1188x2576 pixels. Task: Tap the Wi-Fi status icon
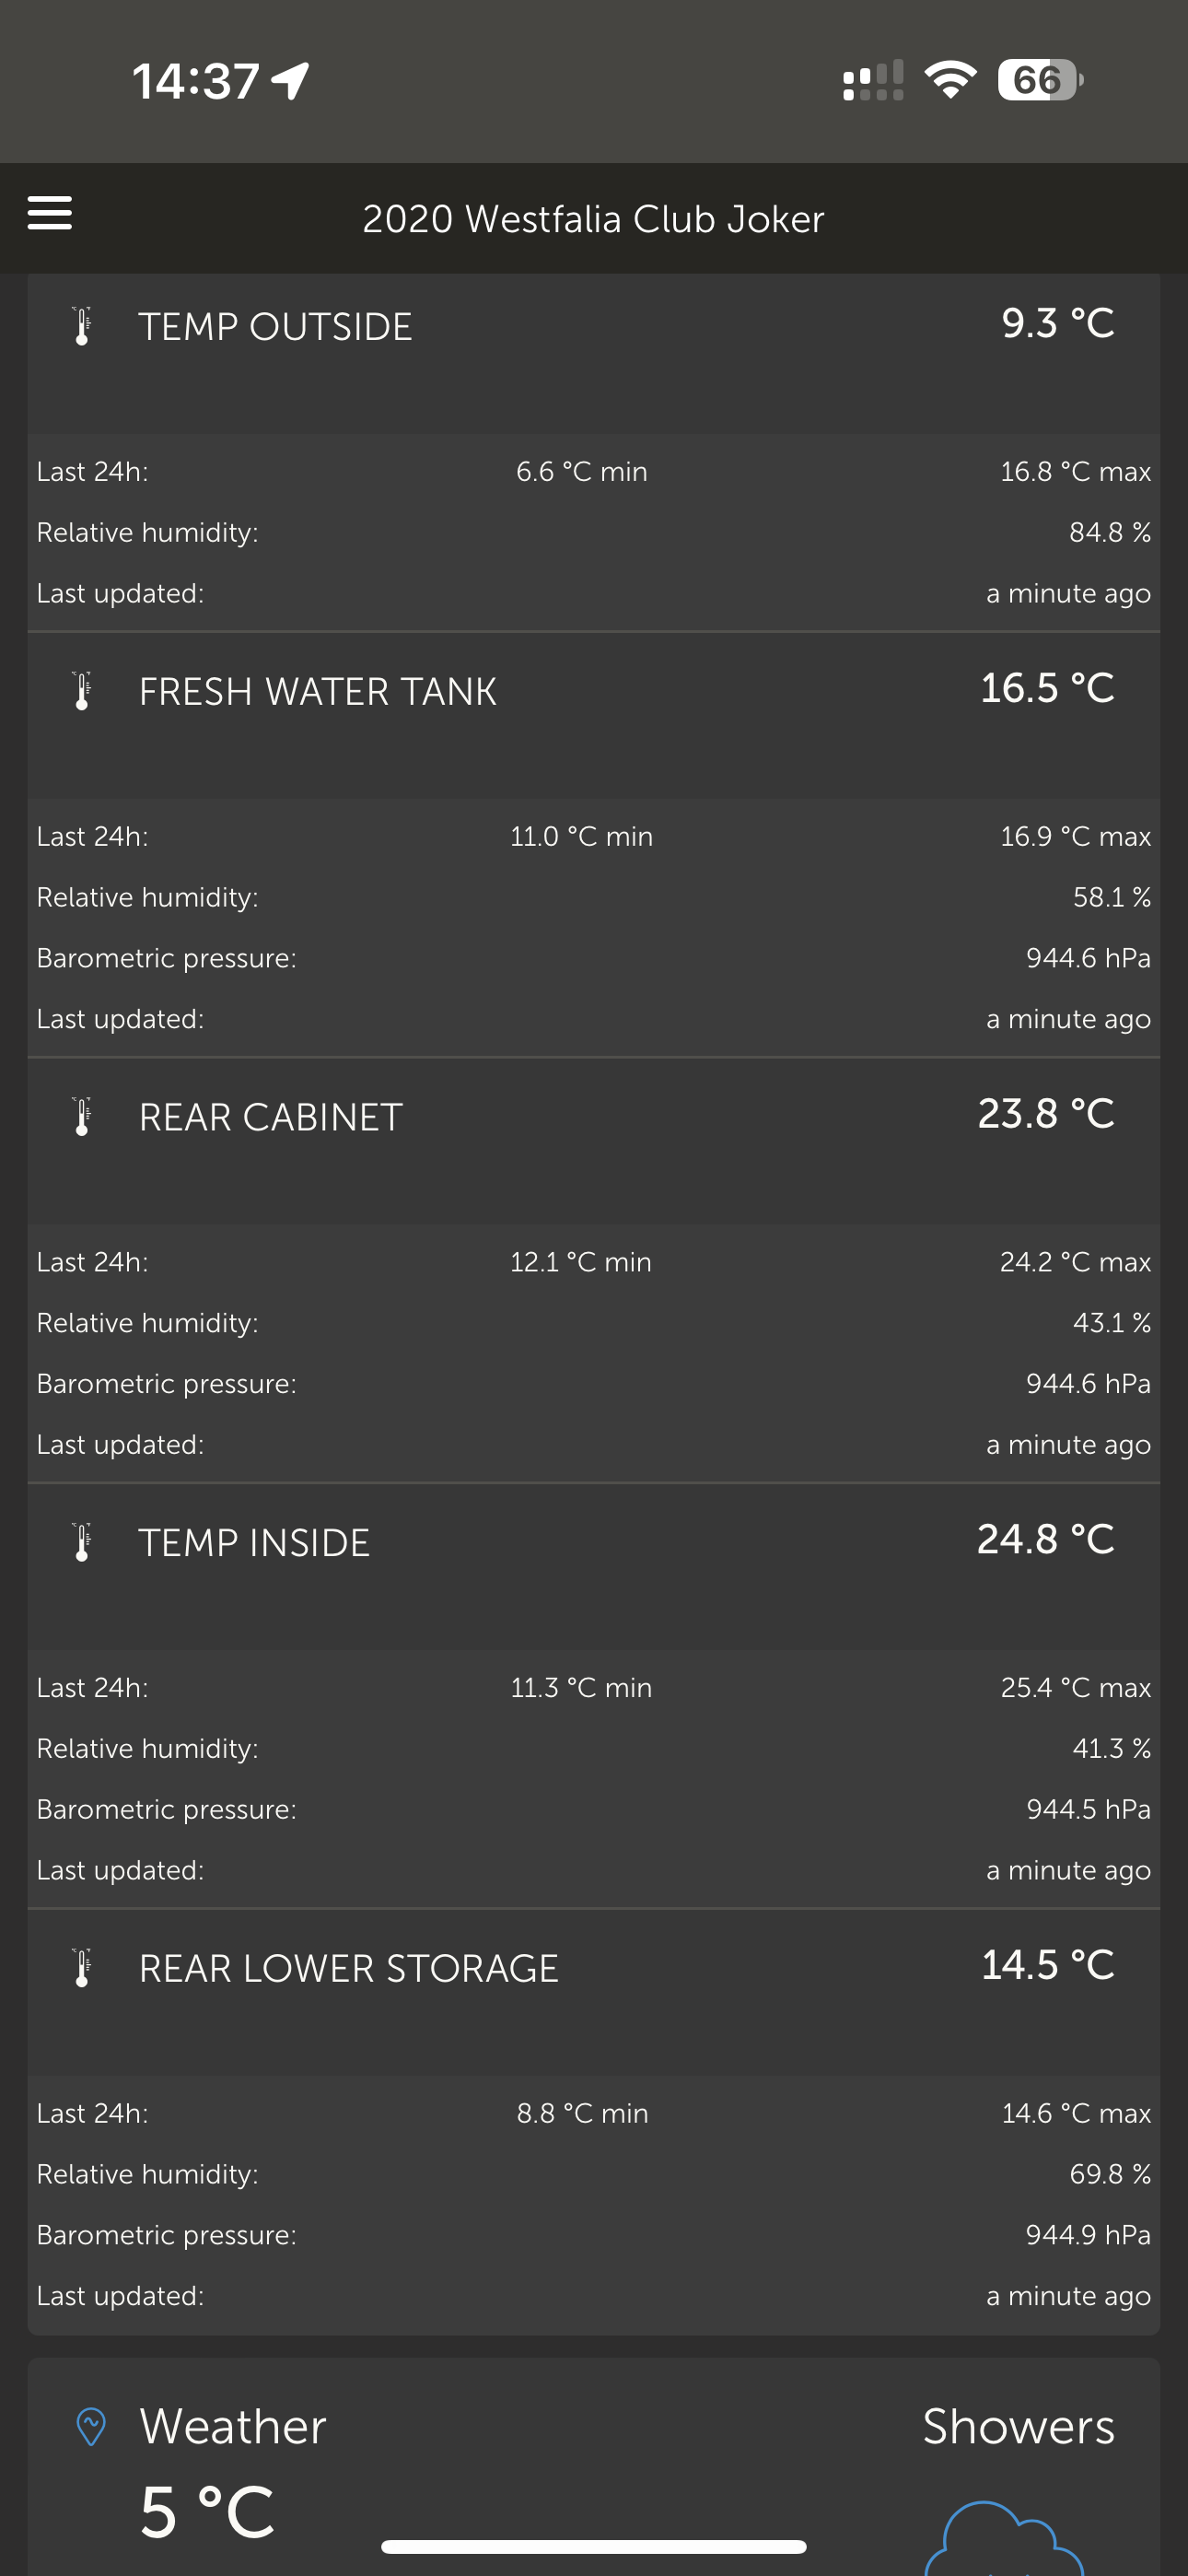point(950,80)
